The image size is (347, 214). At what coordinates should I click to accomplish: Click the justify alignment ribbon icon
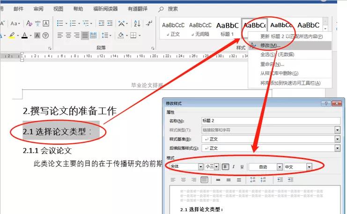85,36
